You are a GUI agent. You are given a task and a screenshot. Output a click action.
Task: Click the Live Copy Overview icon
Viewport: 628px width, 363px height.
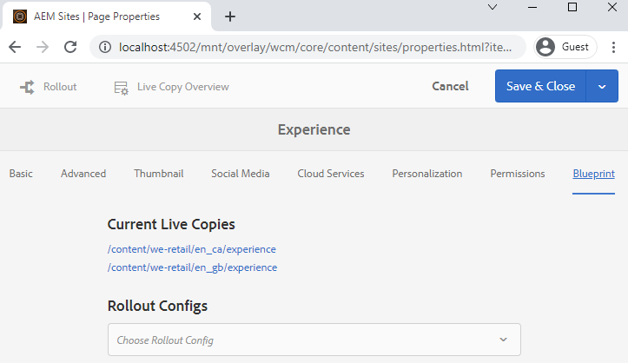(122, 87)
